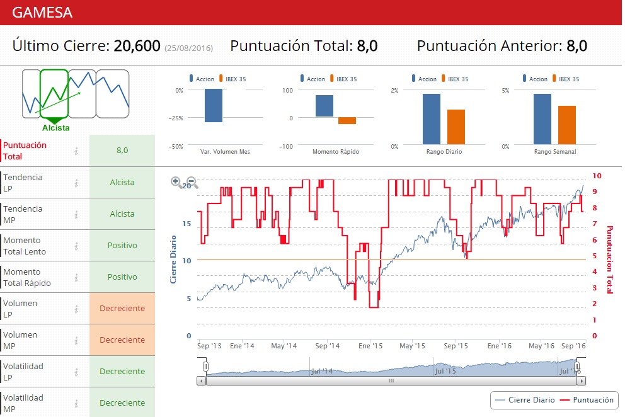Click the blue Accion bar in Rango Diario
625x417 pixels.
pyautogui.click(x=432, y=119)
